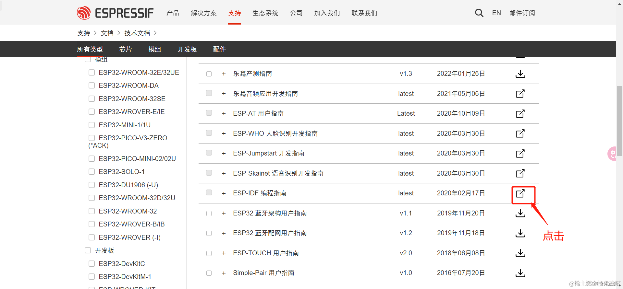The image size is (623, 289).
Task: Download 乐鑫产测指南 document
Action: [520, 74]
